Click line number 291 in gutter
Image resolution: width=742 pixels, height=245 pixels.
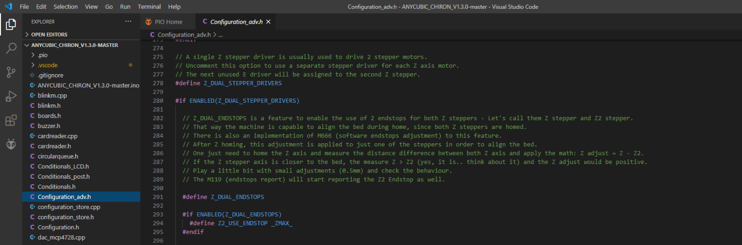tap(158, 197)
